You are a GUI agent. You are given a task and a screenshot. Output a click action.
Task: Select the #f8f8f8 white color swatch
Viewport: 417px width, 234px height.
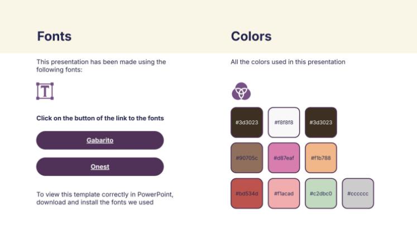(284, 123)
